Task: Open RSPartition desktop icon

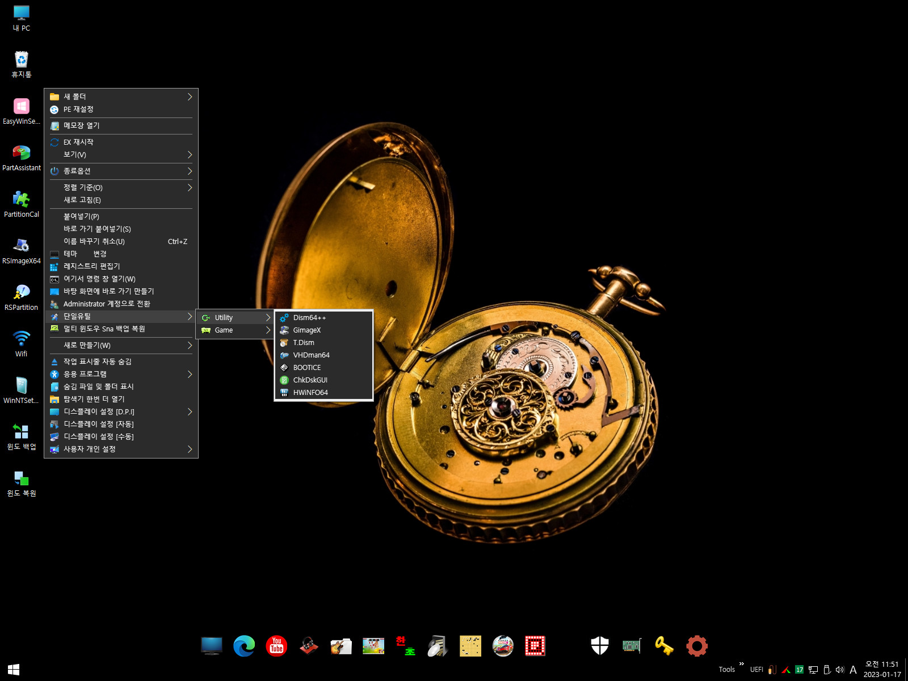Action: [x=22, y=297]
